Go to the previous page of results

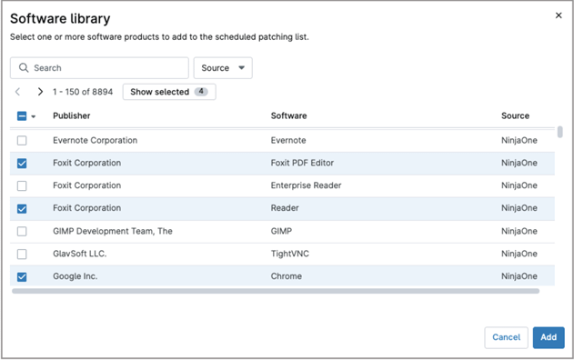tap(17, 92)
